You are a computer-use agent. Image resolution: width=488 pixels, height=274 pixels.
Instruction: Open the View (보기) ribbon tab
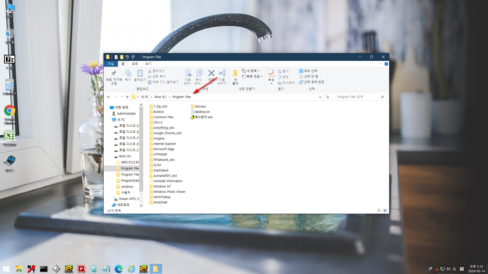tap(148, 64)
